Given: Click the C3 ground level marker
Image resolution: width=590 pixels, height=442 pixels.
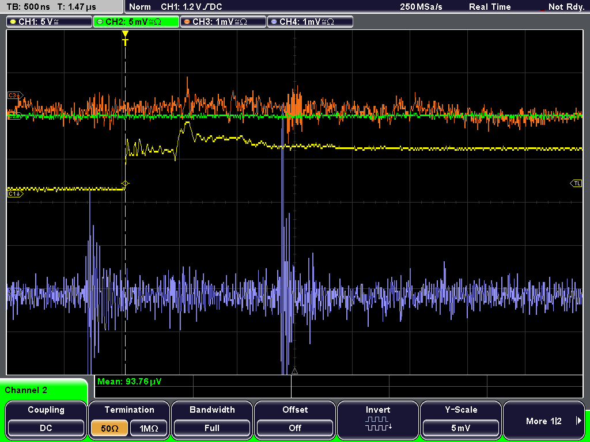Looking at the screenshot, I should (16, 96).
